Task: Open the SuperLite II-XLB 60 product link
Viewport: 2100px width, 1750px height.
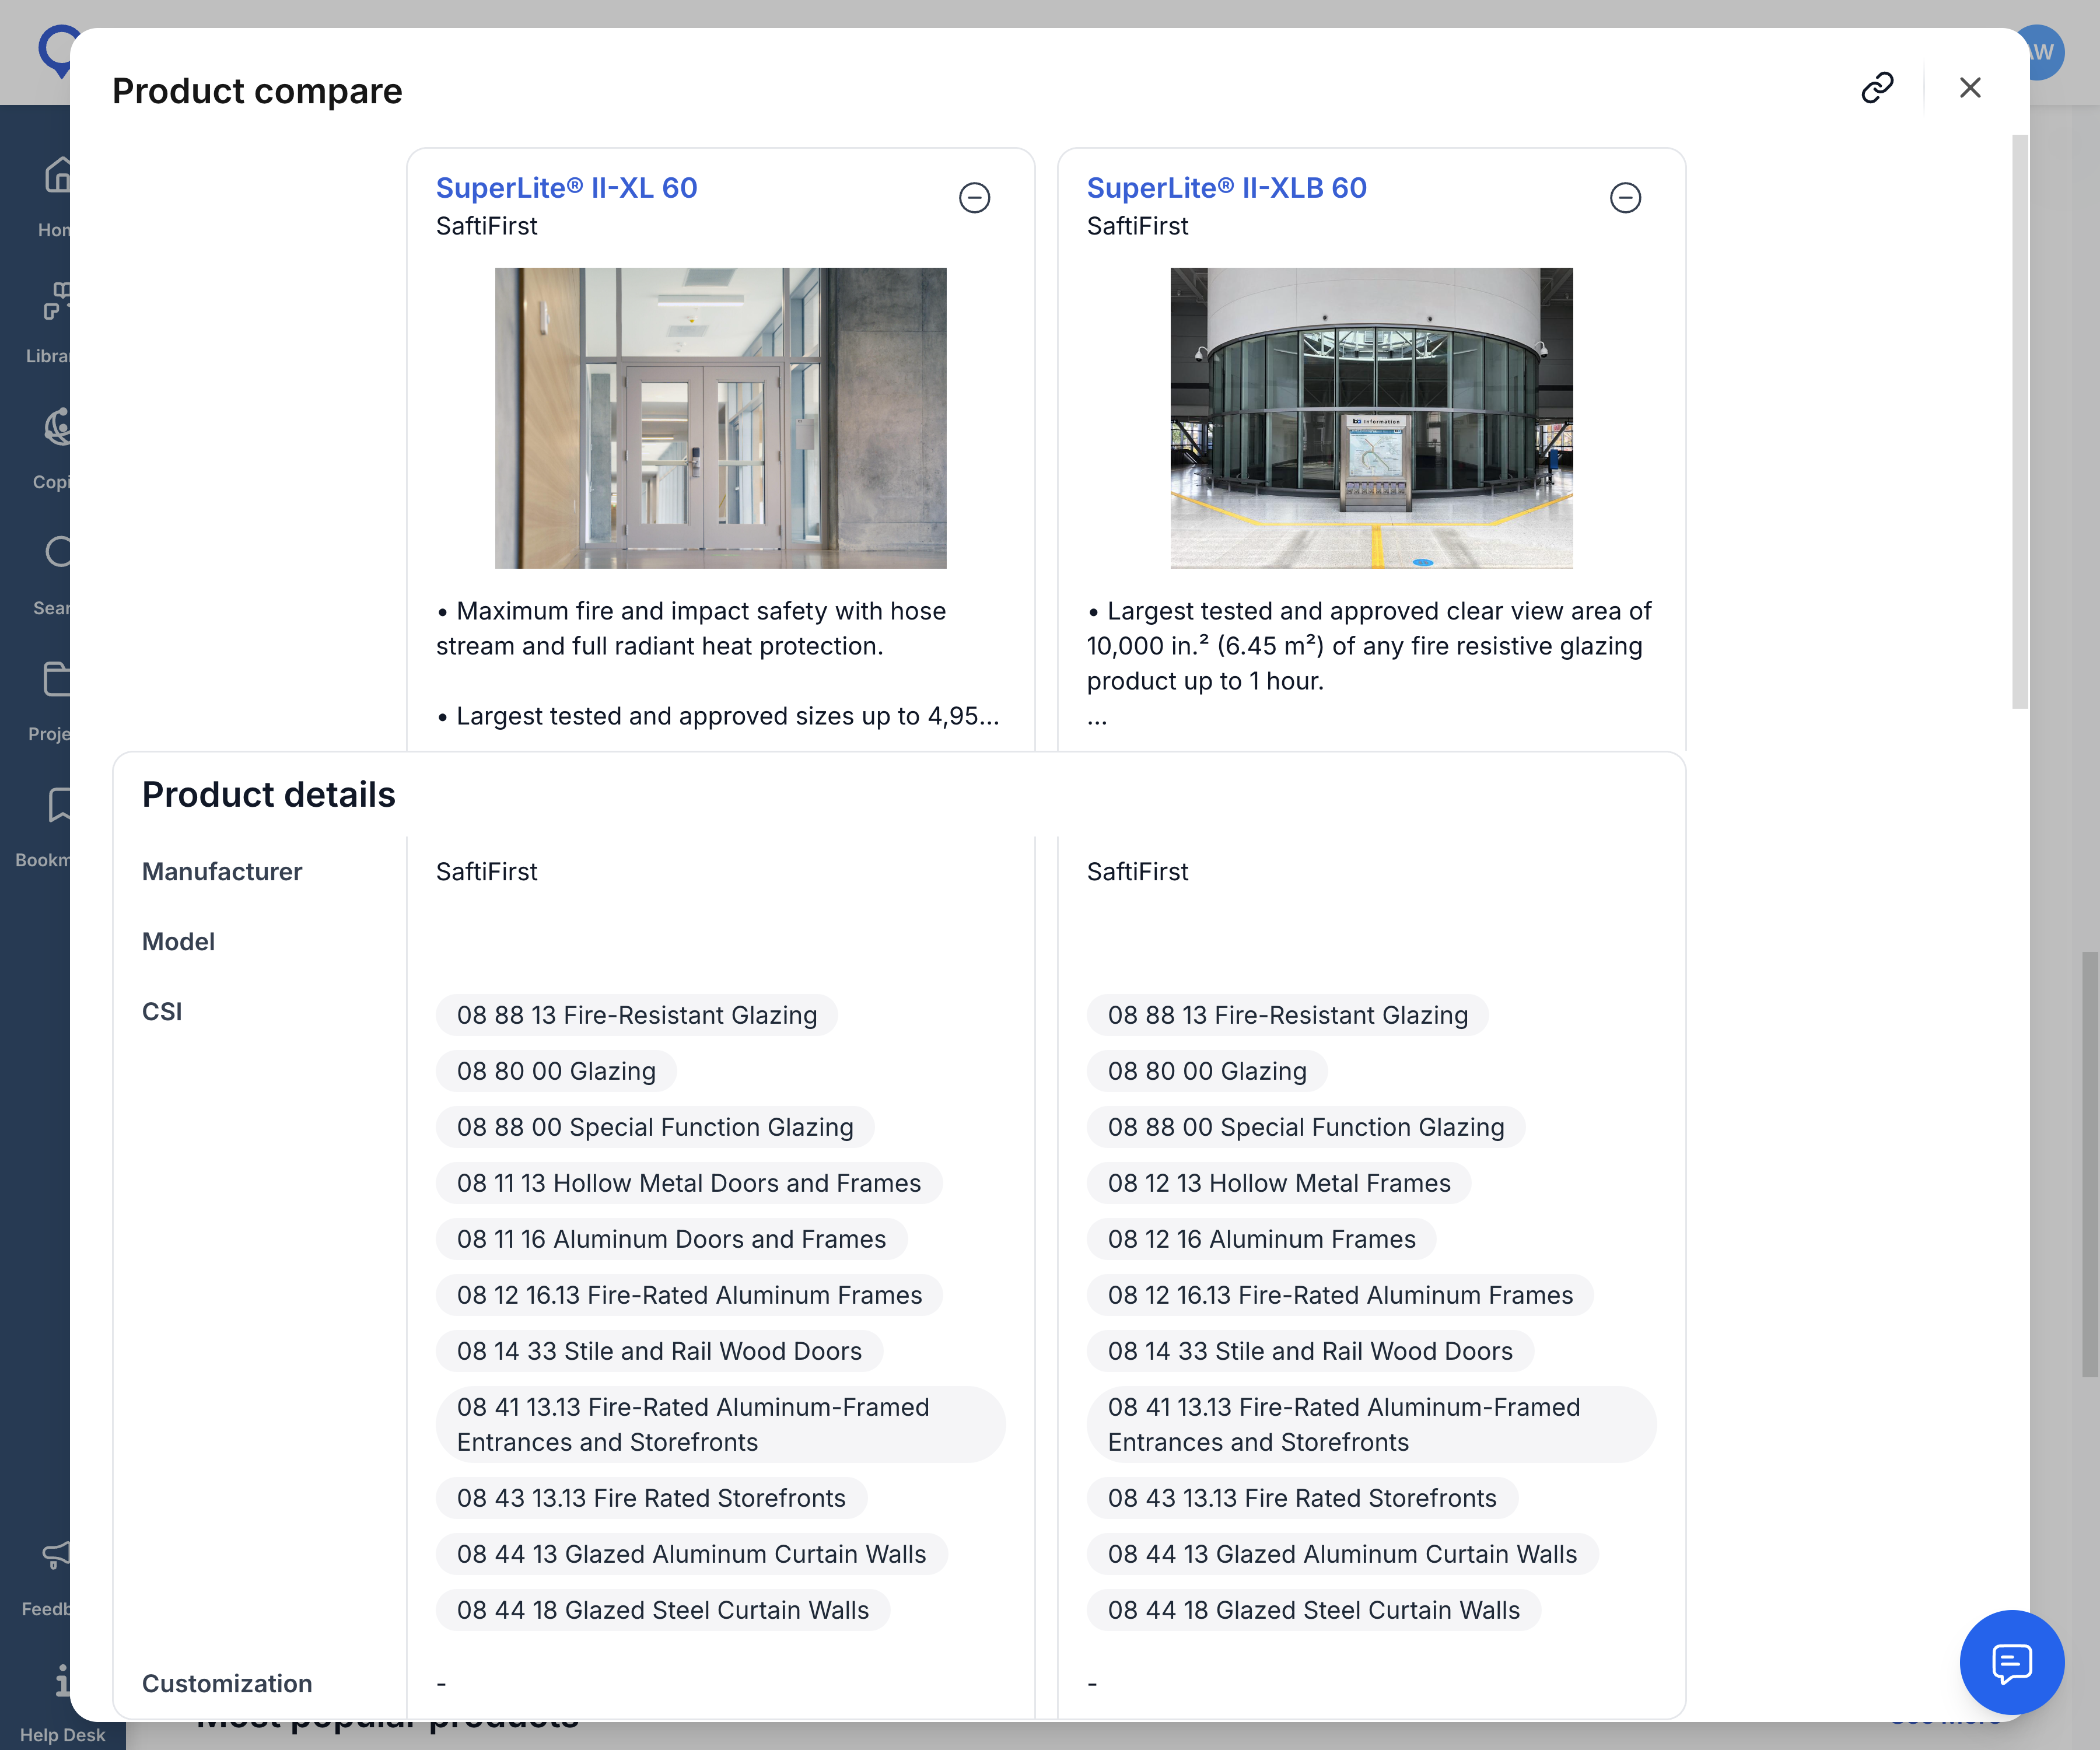Action: 1226,188
